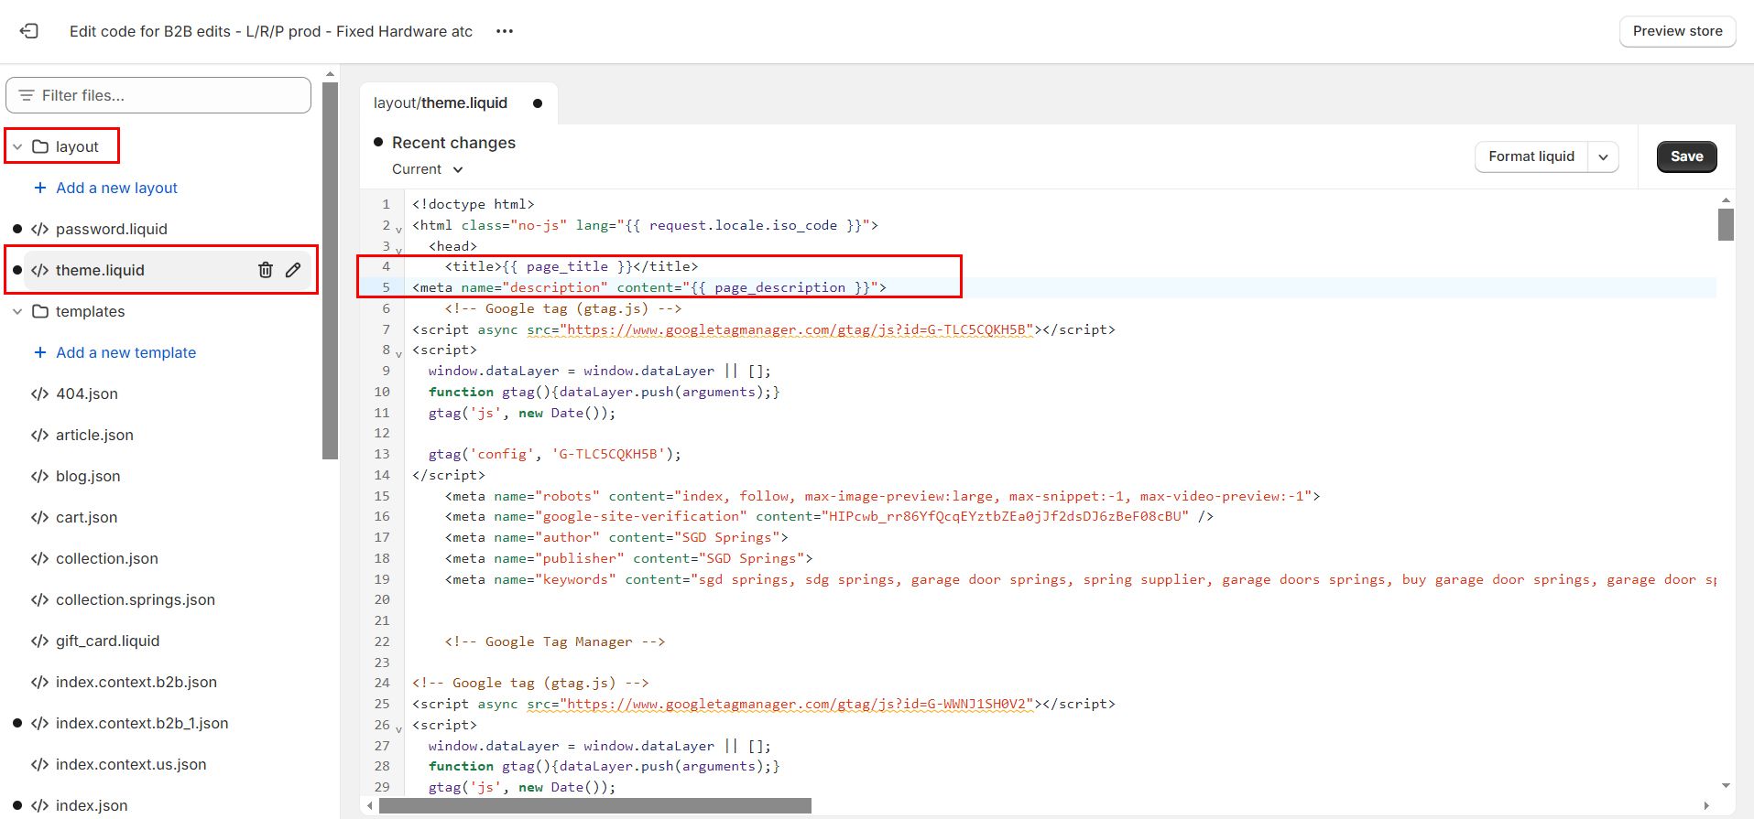Click the Preview store button
The height and width of the screenshot is (819, 1754).
[1677, 31]
